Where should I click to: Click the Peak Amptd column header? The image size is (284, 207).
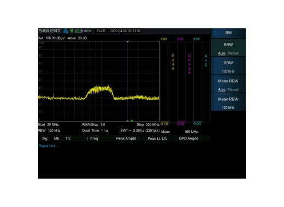pyautogui.click(x=126, y=138)
